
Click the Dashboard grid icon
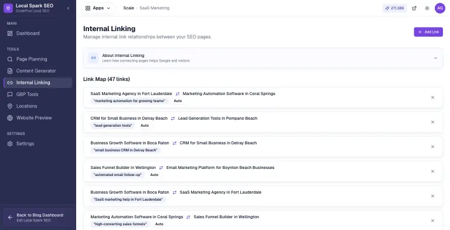click(x=10, y=33)
